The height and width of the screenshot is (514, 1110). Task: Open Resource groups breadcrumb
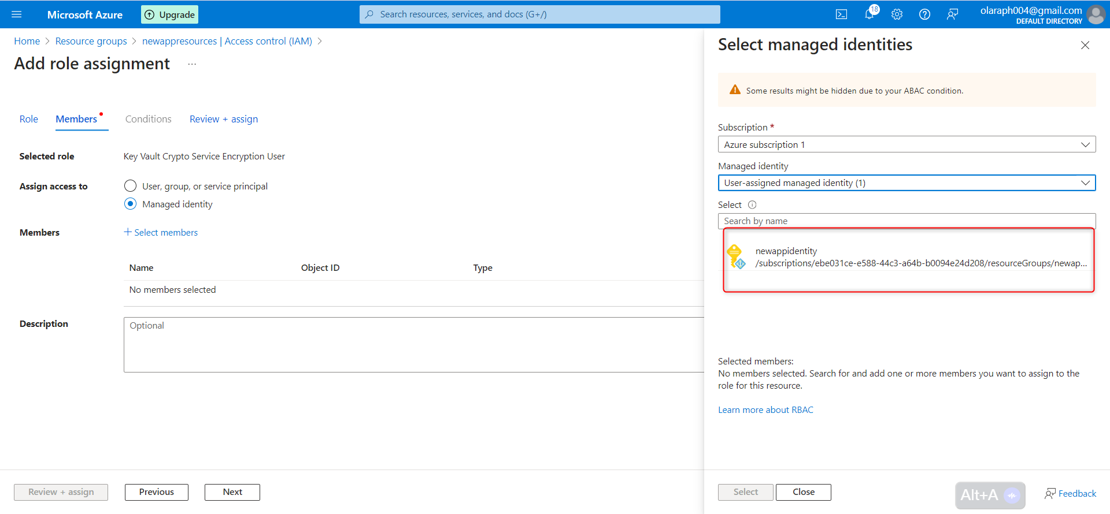coord(91,41)
